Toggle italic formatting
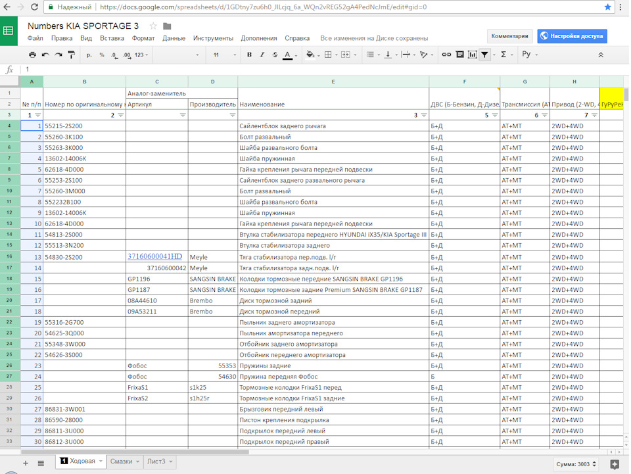Image resolution: width=631 pixels, height=474 pixels. 262,55
